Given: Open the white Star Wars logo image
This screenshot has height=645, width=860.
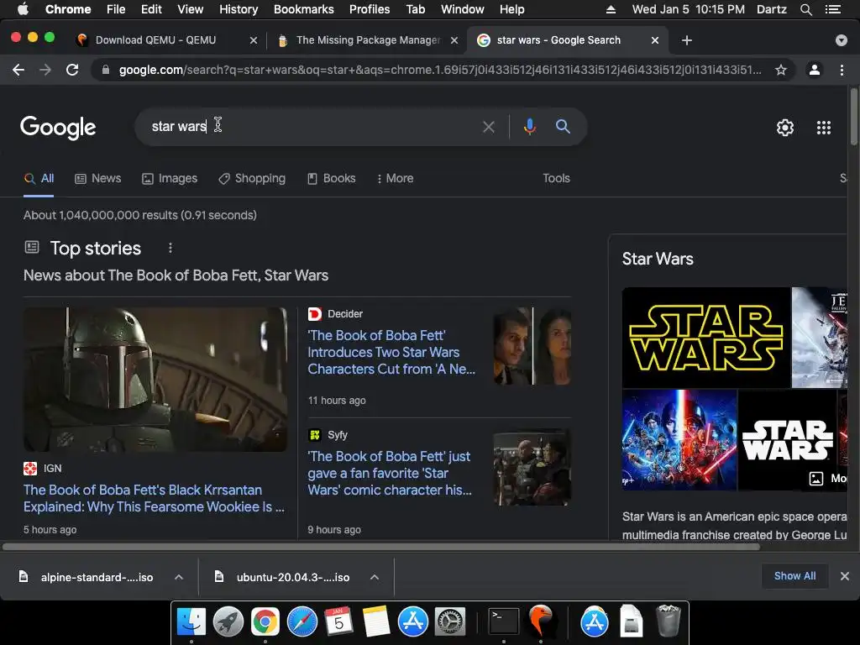Looking at the screenshot, I should [787, 440].
